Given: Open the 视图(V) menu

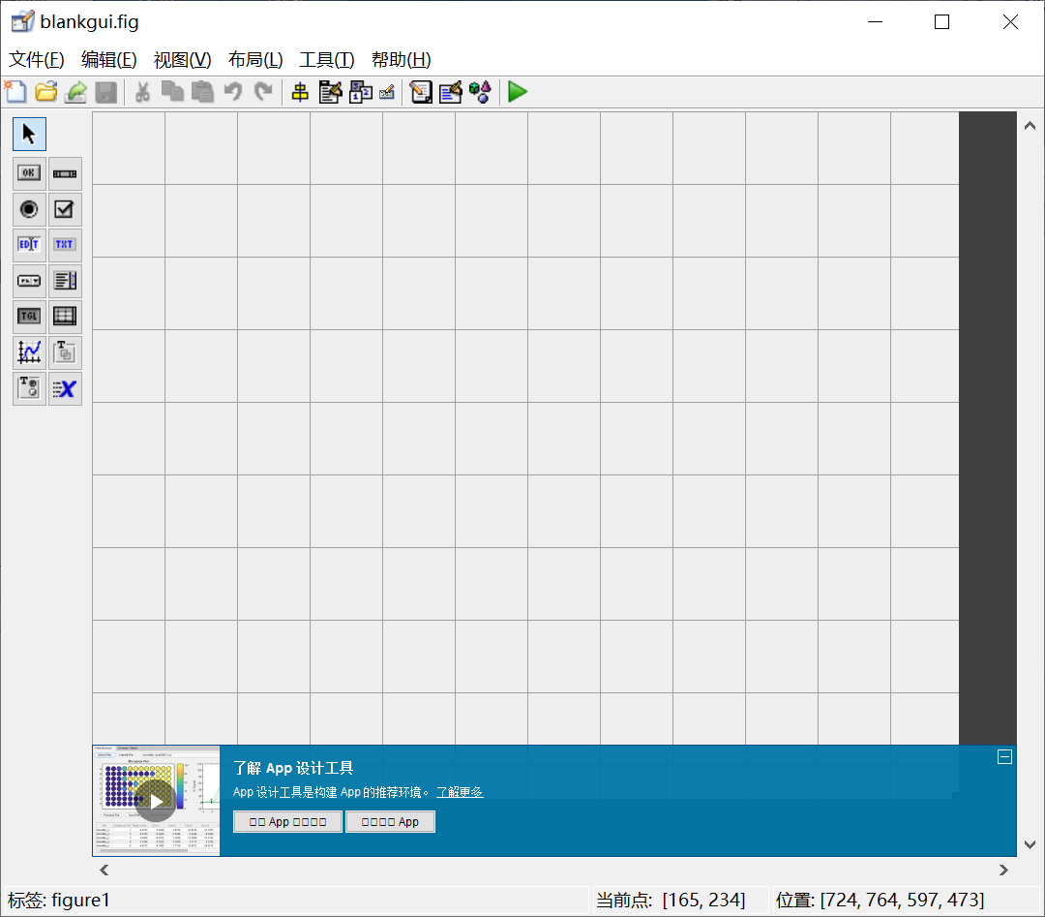Looking at the screenshot, I should coord(182,59).
